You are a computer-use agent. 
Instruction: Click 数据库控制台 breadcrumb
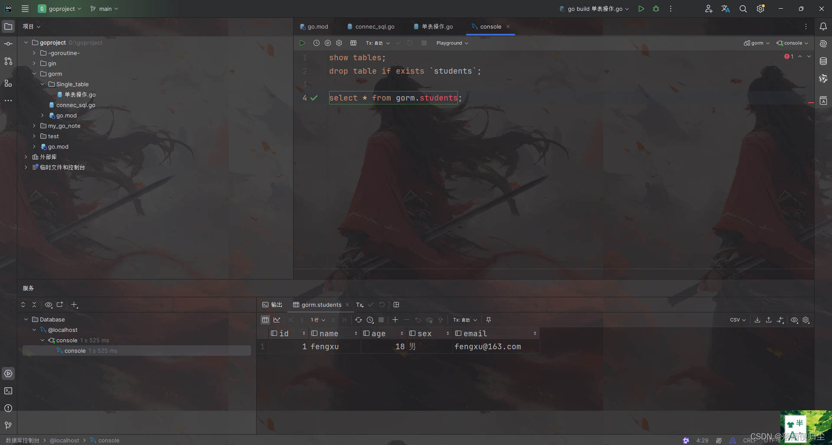[23, 440]
